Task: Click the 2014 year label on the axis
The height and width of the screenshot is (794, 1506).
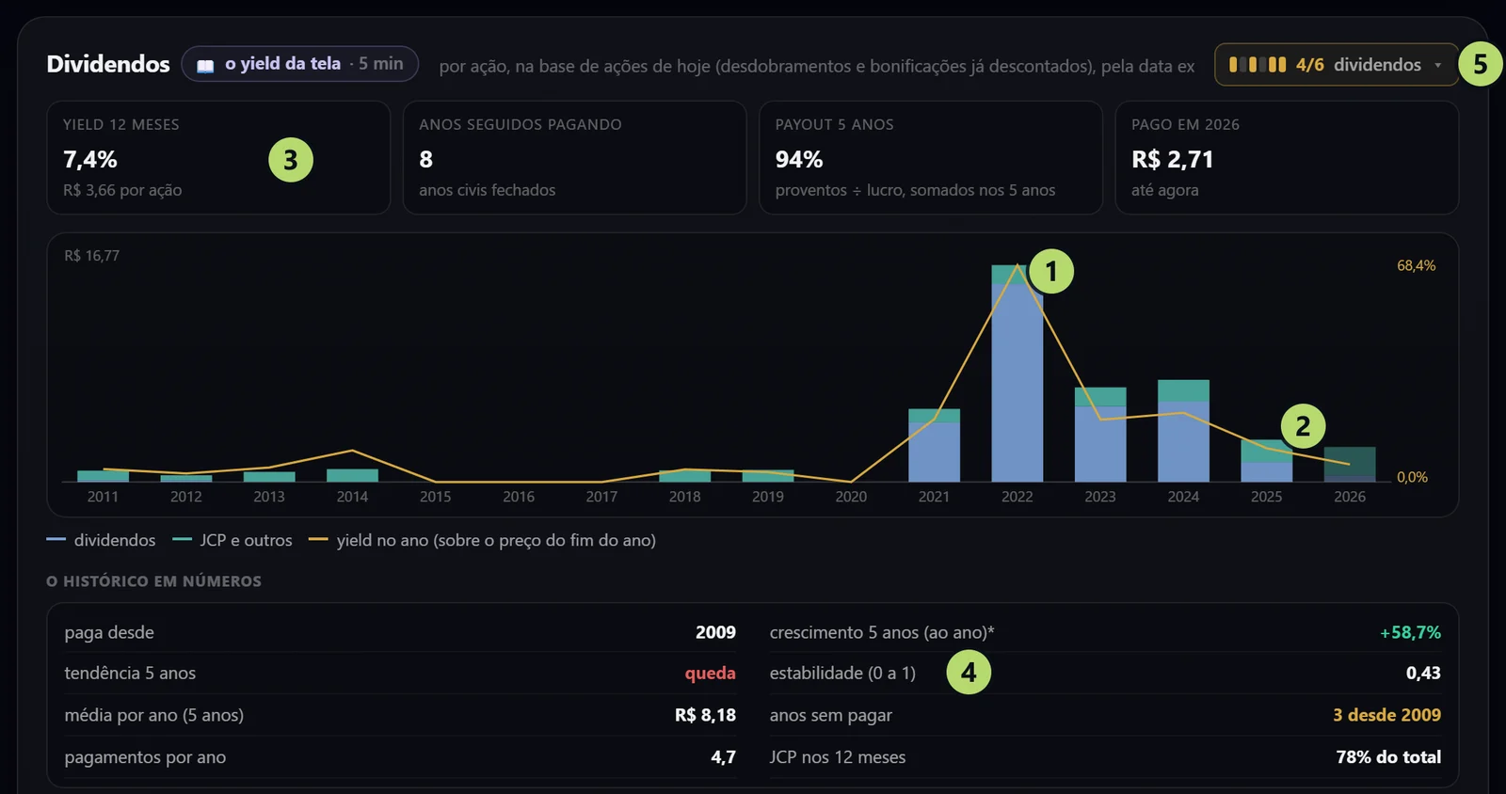Action: coord(352,497)
